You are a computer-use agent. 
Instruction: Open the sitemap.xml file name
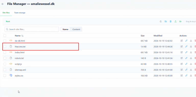click(x=20, y=70)
